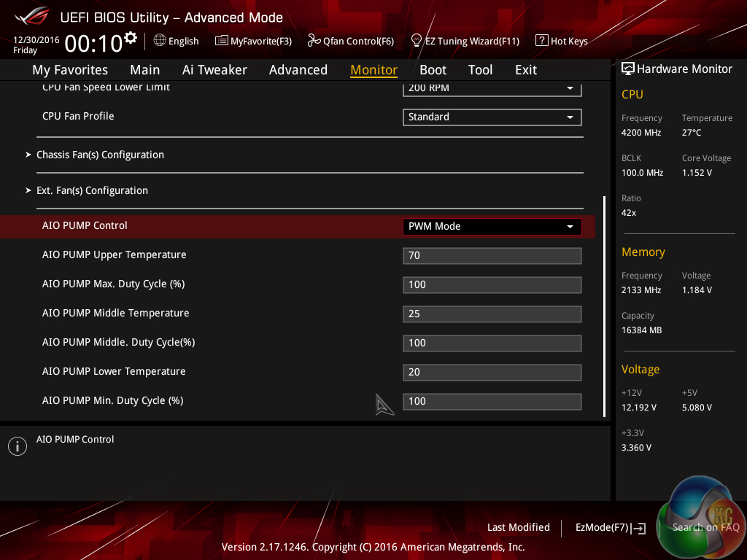
Task: Open the Boot tab
Action: click(x=433, y=70)
